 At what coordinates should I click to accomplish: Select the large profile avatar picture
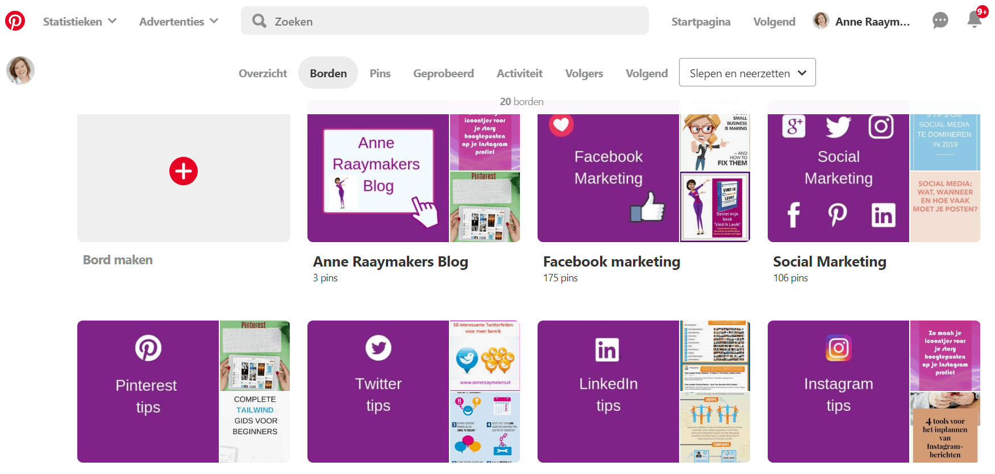[20, 70]
